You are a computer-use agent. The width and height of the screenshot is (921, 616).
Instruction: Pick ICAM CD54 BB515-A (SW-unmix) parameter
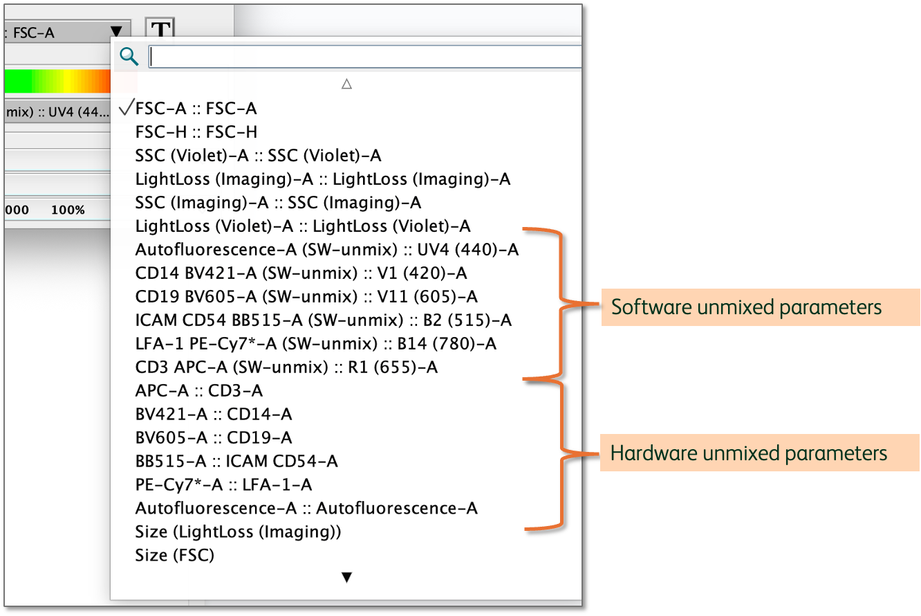(323, 320)
